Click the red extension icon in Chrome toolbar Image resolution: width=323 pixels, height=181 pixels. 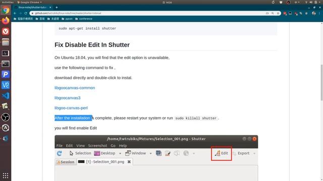point(285,14)
